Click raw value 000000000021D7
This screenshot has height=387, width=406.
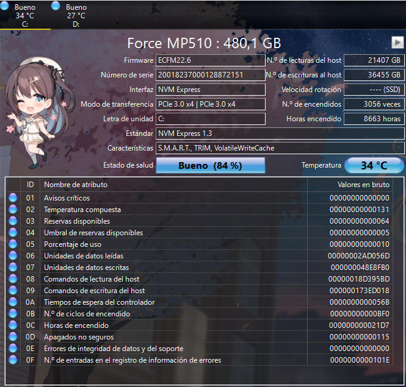click(359, 325)
